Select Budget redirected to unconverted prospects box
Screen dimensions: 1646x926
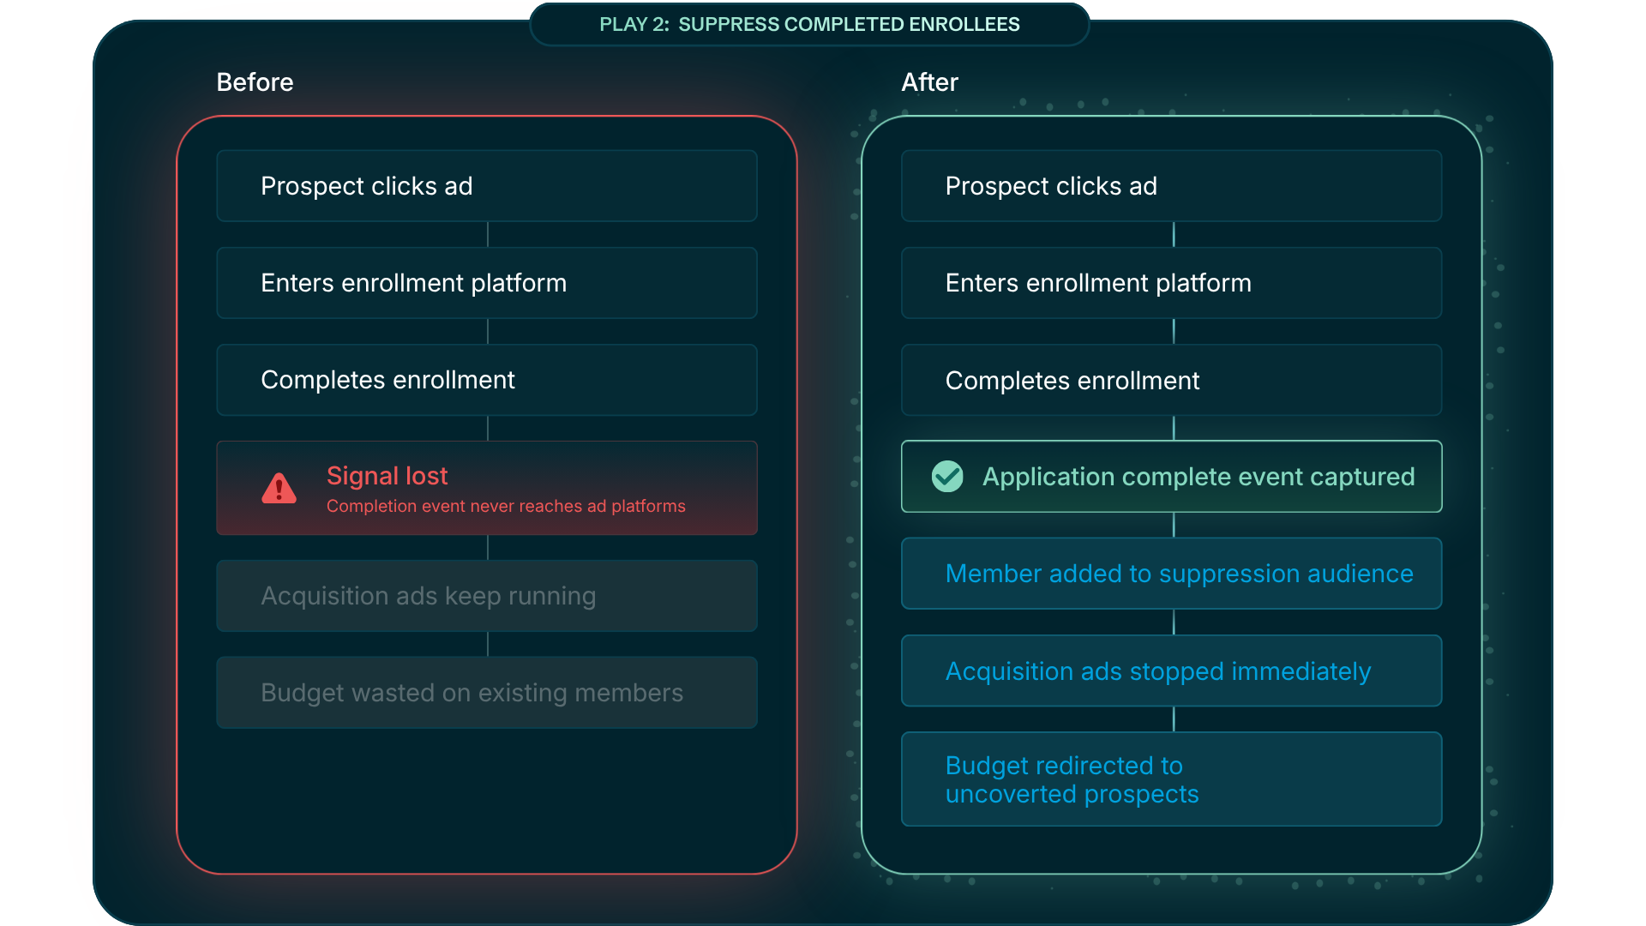click(1171, 779)
